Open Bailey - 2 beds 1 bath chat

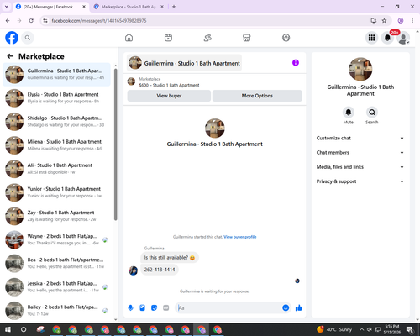pyautogui.click(x=56, y=311)
